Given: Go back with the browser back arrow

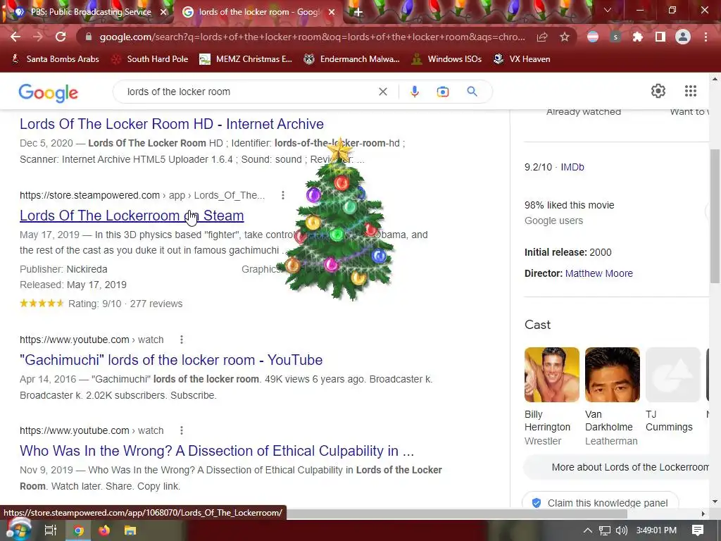Looking at the screenshot, I should tap(15, 37).
